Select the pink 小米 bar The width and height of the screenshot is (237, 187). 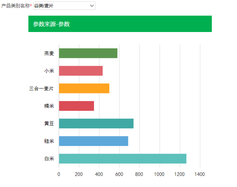[81, 71]
